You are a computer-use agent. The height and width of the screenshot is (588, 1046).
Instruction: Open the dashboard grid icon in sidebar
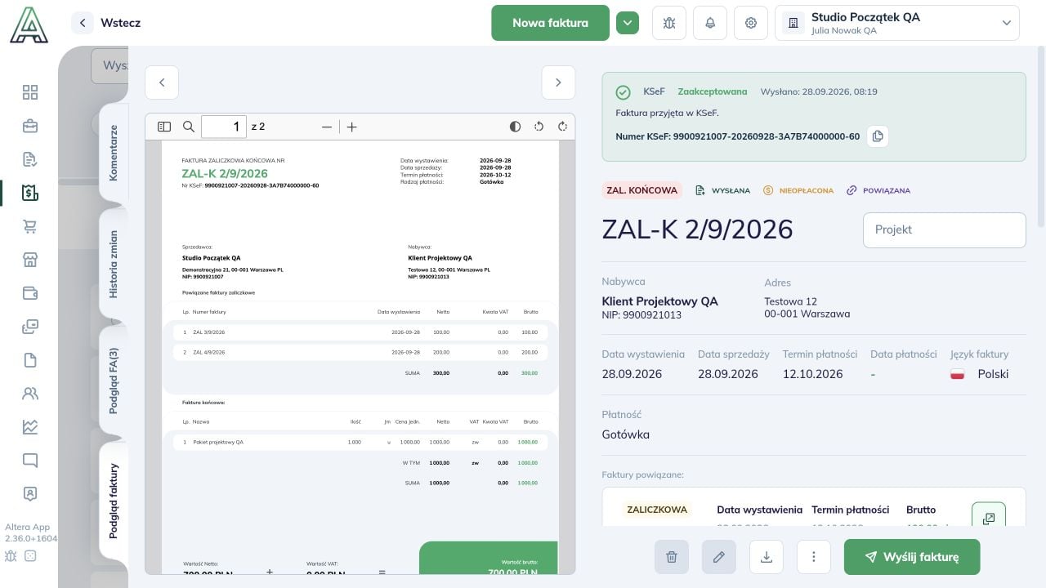pyautogui.click(x=30, y=92)
